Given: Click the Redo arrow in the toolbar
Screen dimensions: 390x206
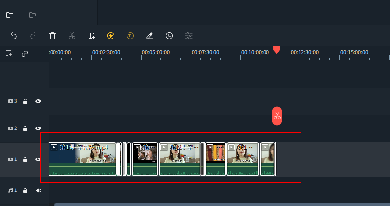Looking at the screenshot, I should click(x=33, y=36).
